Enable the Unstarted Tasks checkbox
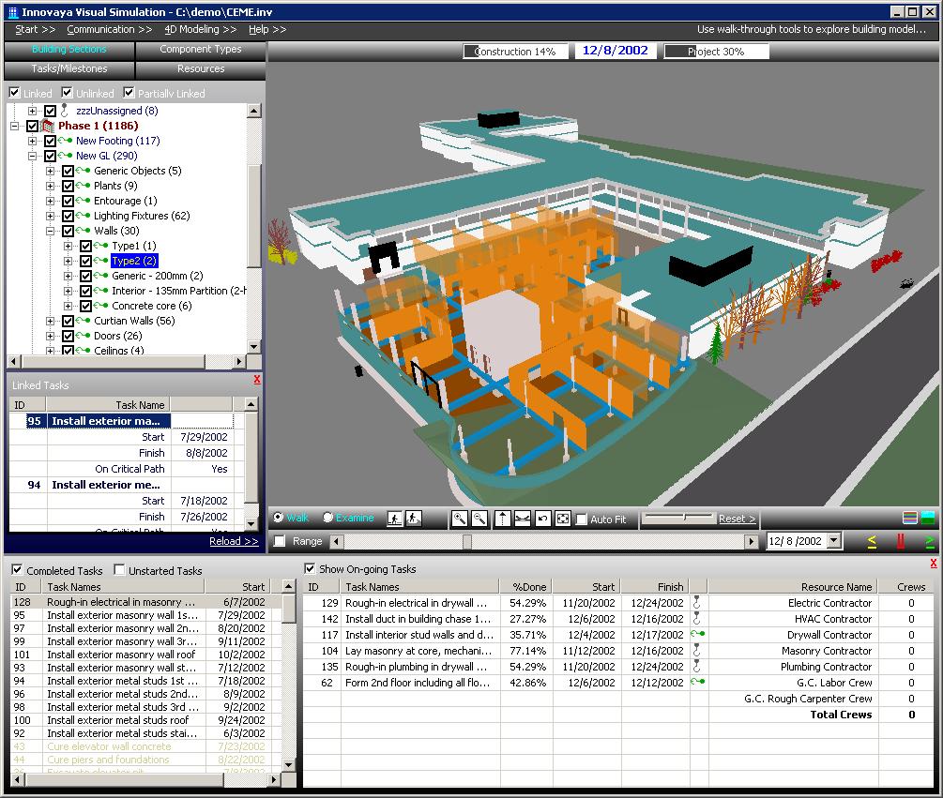 [119, 569]
